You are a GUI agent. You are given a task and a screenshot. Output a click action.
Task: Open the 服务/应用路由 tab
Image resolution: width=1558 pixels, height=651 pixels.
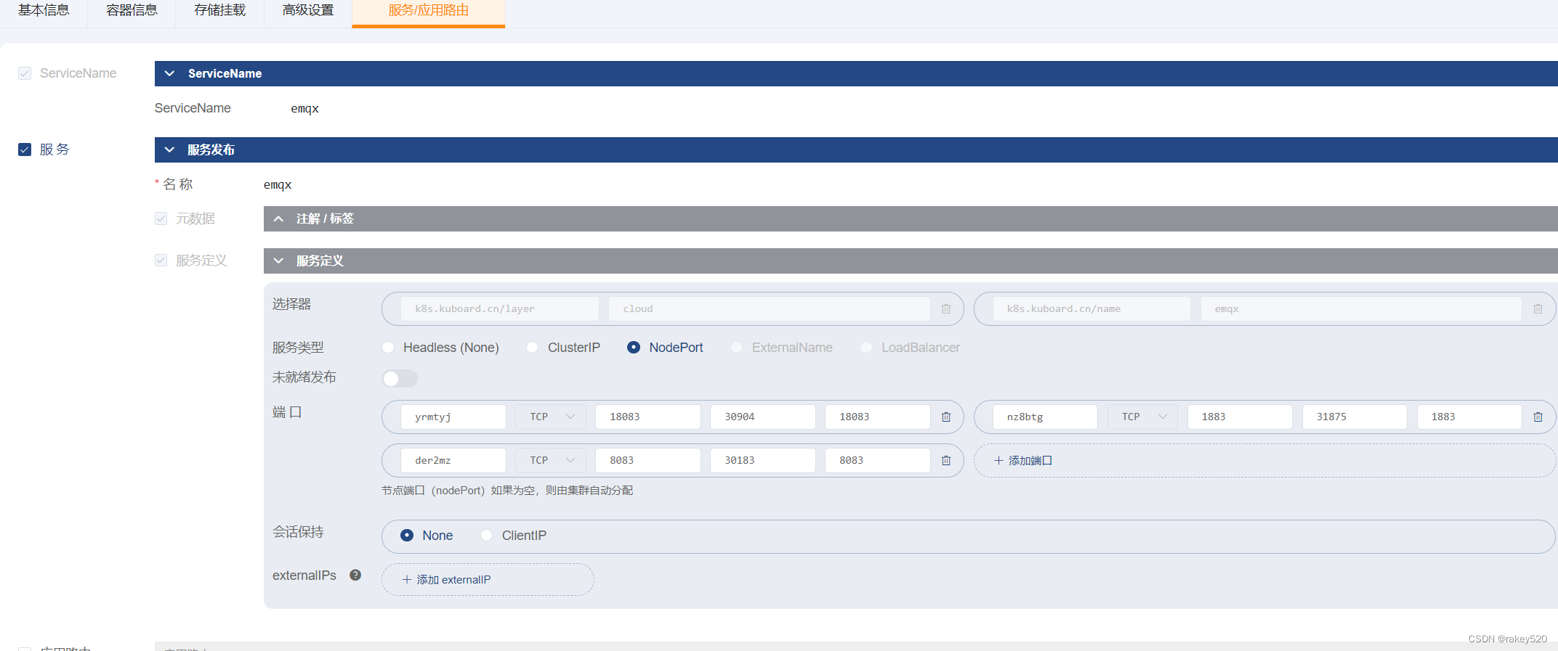tap(429, 11)
